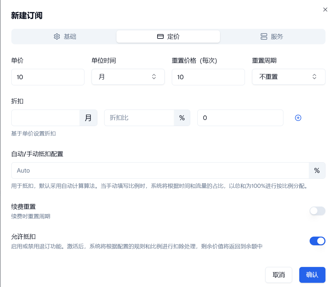
Task: Click the 新建订阅 title
Action: tap(27, 16)
